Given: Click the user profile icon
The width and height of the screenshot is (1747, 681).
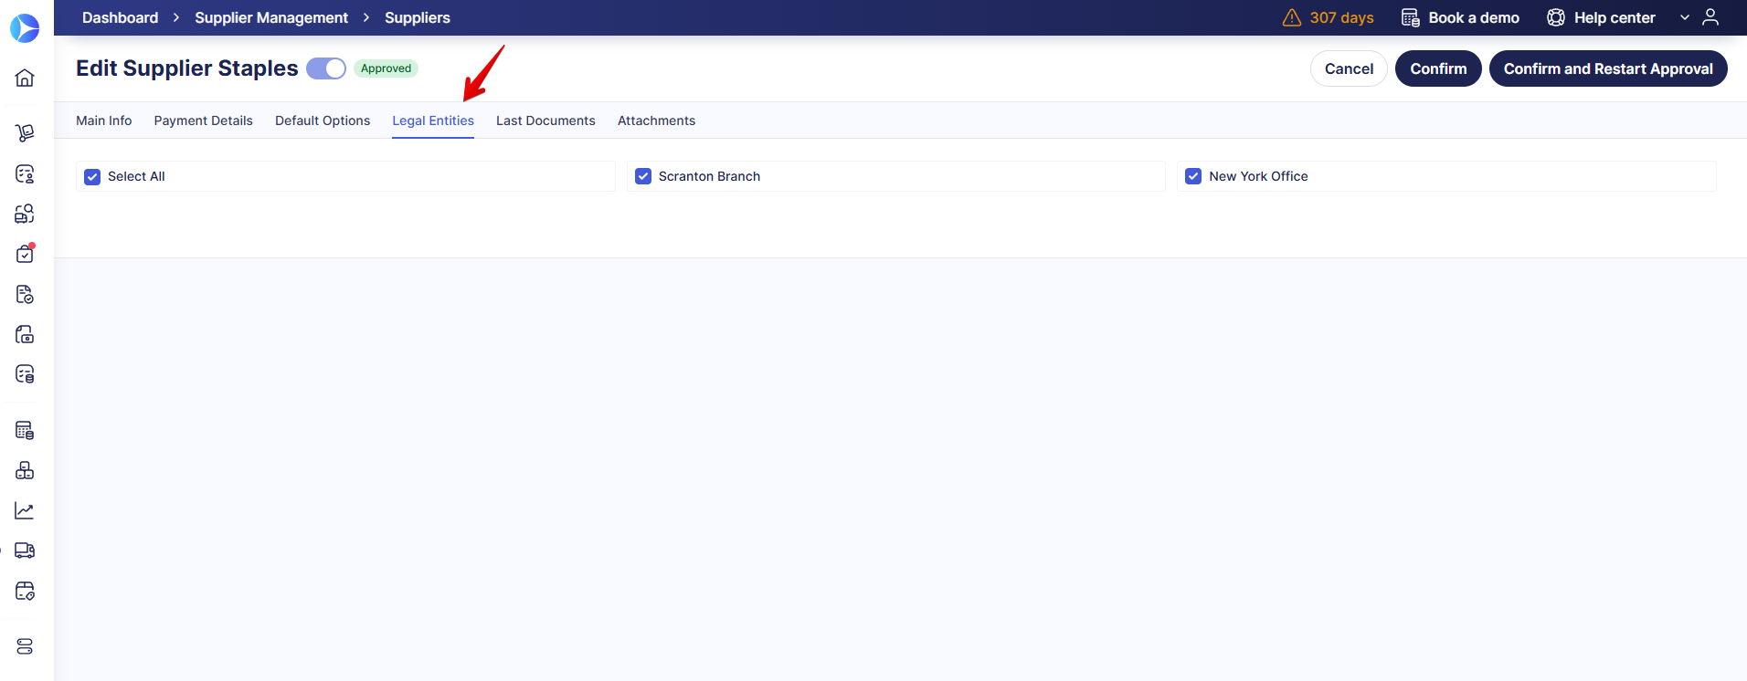Looking at the screenshot, I should click(1710, 17).
